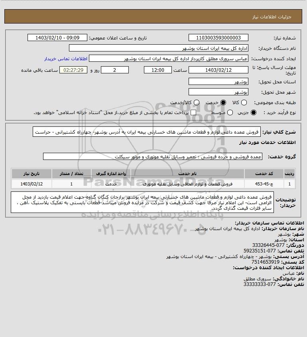Click unit cell خدمت in table row

(x=111, y=184)
